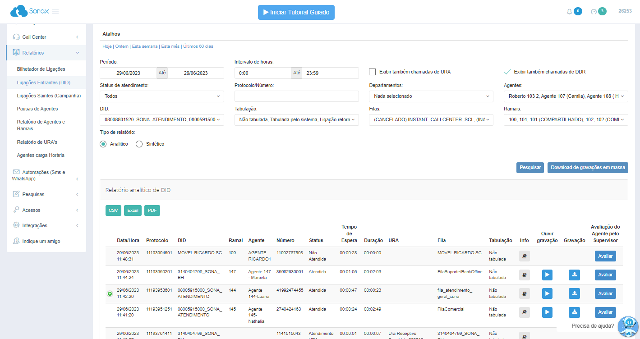This screenshot has height=339, width=640.
Task: Expand Call Center sidebar menu
Action: [46, 37]
